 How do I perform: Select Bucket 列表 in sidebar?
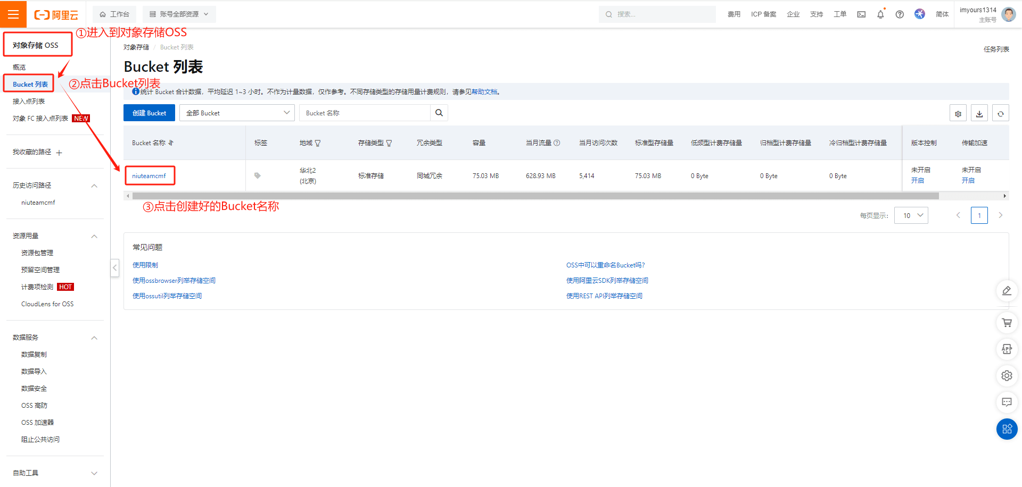click(30, 84)
